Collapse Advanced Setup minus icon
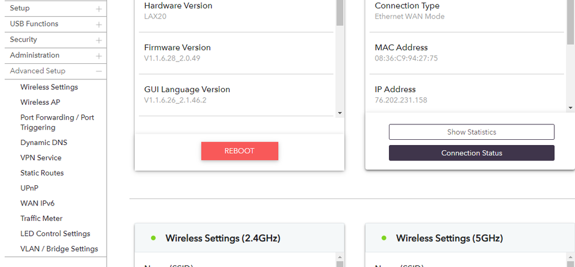Image resolution: width=575 pixels, height=267 pixels. coord(99,71)
